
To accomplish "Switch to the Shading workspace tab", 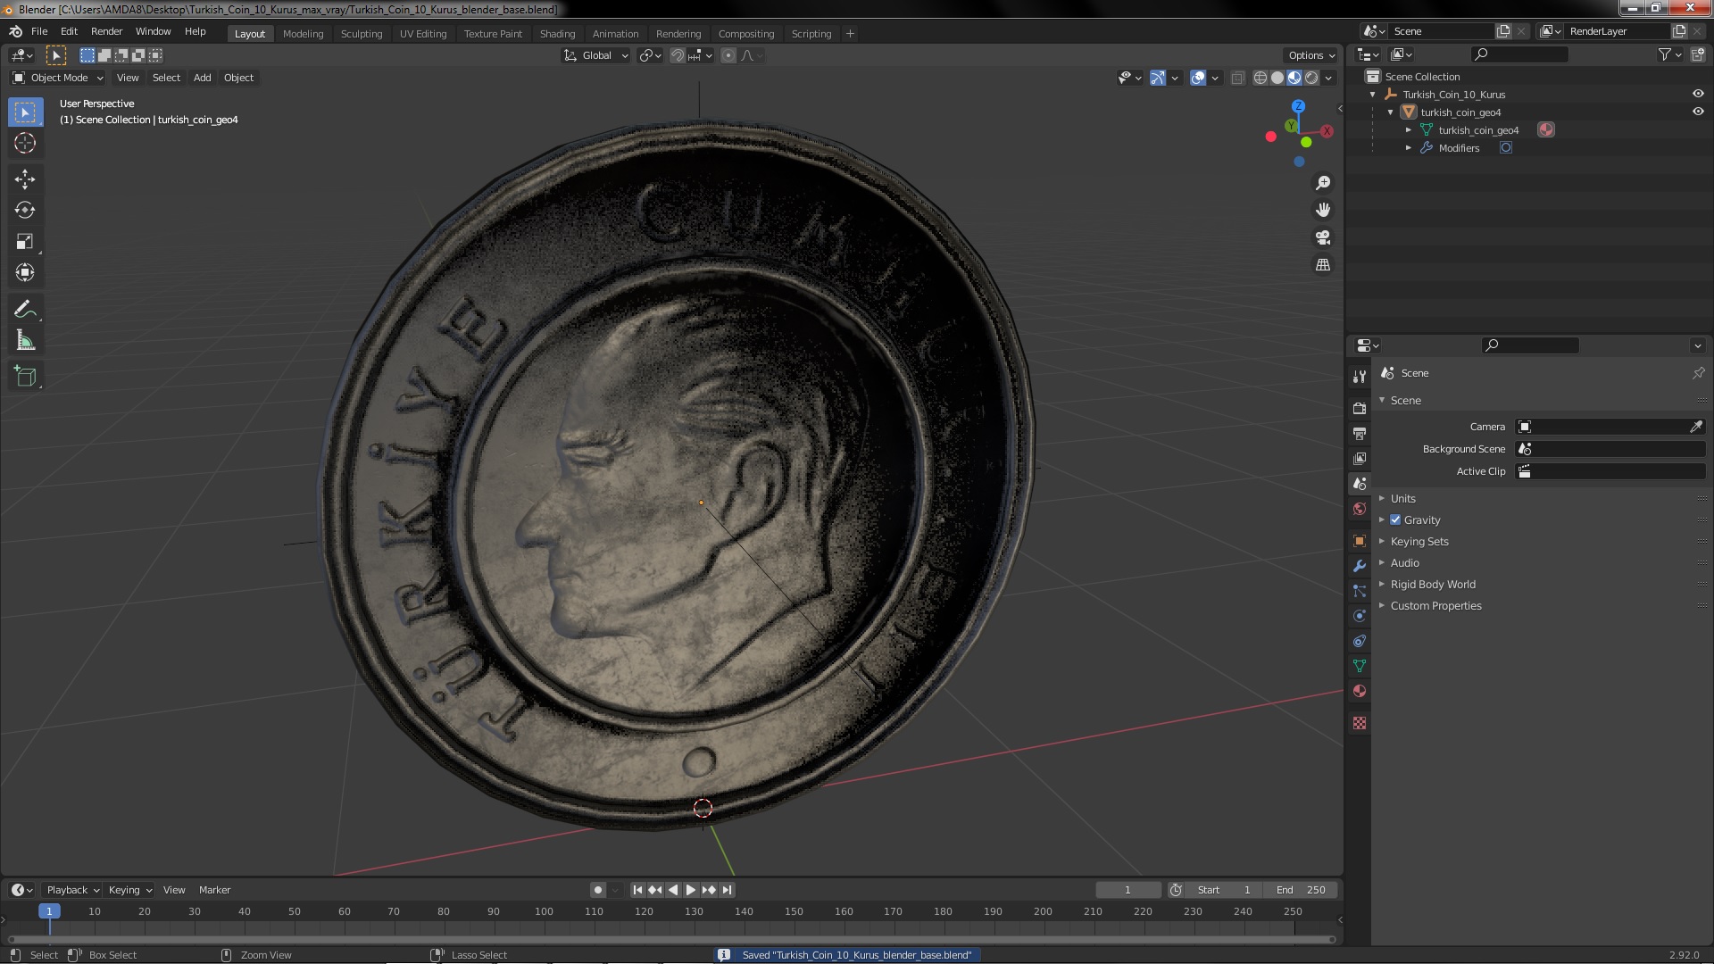I will point(557,34).
